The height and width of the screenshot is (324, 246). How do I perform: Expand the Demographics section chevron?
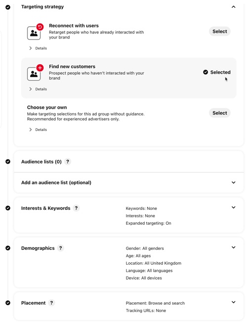(233, 247)
